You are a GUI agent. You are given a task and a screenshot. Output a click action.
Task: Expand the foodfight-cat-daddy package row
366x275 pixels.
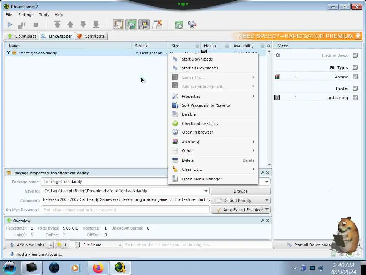tap(9, 53)
